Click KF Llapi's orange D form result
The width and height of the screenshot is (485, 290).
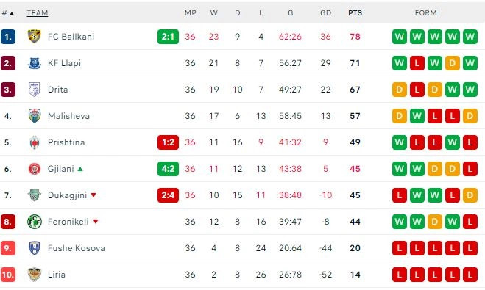pos(452,63)
